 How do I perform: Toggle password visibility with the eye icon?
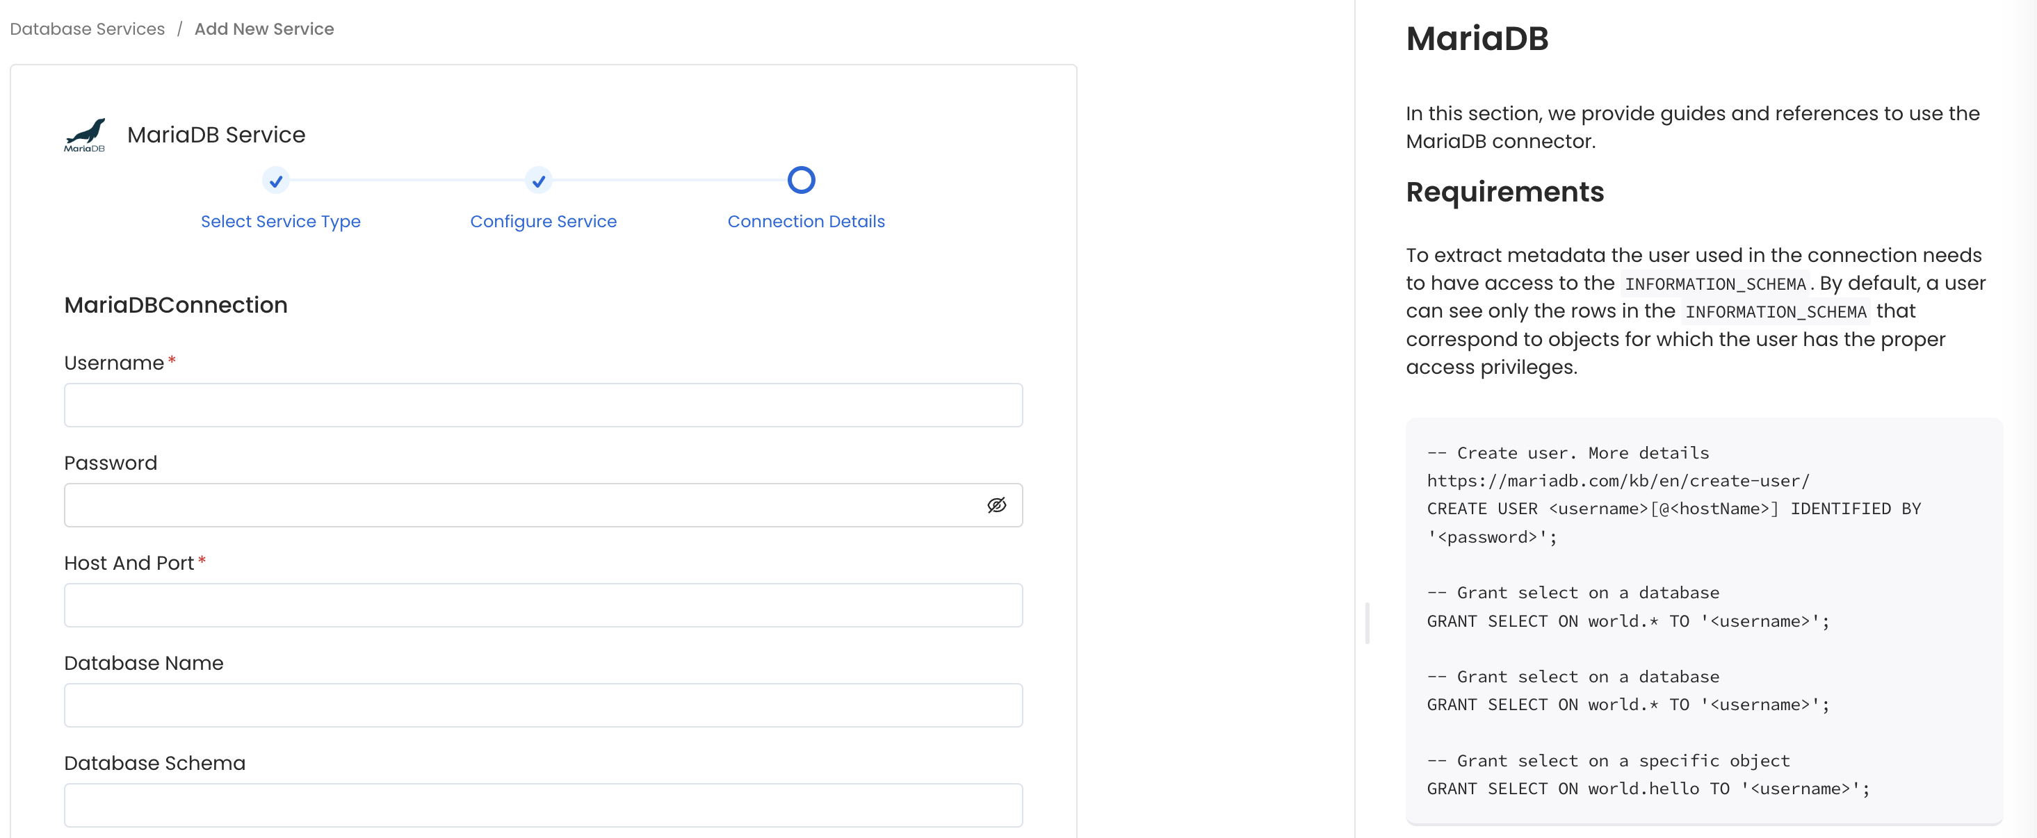click(x=997, y=505)
